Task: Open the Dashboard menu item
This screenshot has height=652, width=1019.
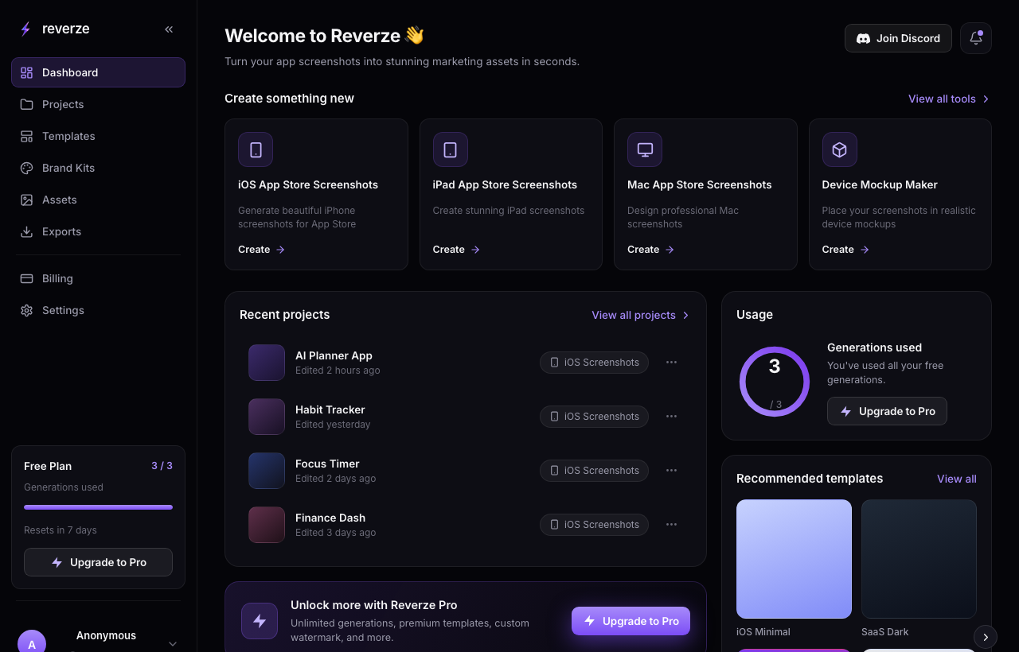Action: tap(98, 72)
